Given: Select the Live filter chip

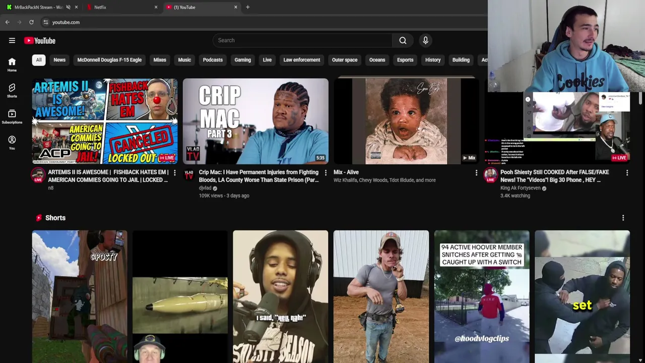Looking at the screenshot, I should [x=267, y=60].
